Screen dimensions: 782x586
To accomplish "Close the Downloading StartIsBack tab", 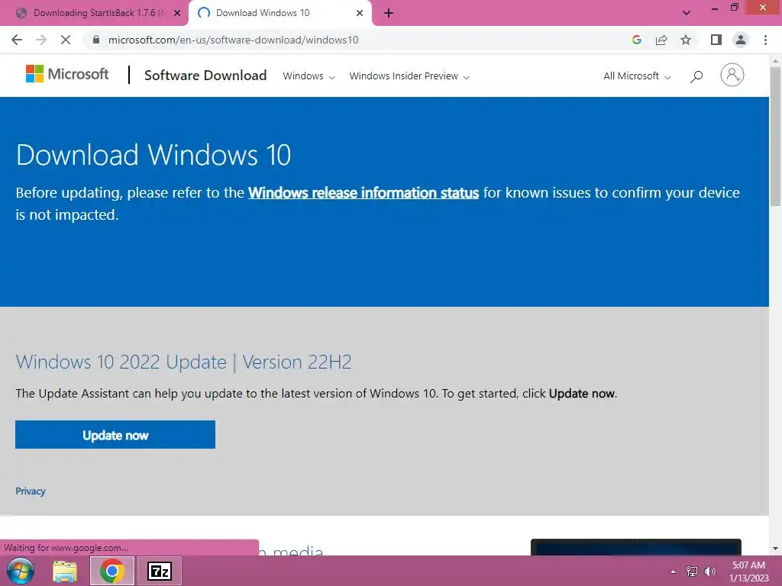I will click(x=177, y=13).
